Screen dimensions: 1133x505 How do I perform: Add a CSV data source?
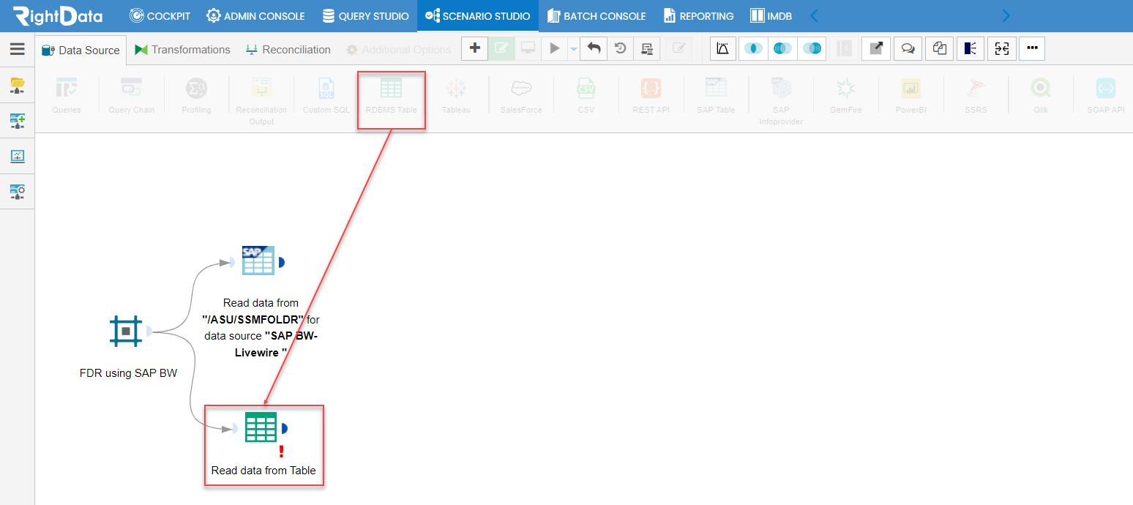click(586, 95)
